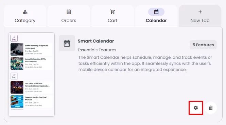Select the 3 Dec date chip
The width and height of the screenshot is (226, 125).
14,76
